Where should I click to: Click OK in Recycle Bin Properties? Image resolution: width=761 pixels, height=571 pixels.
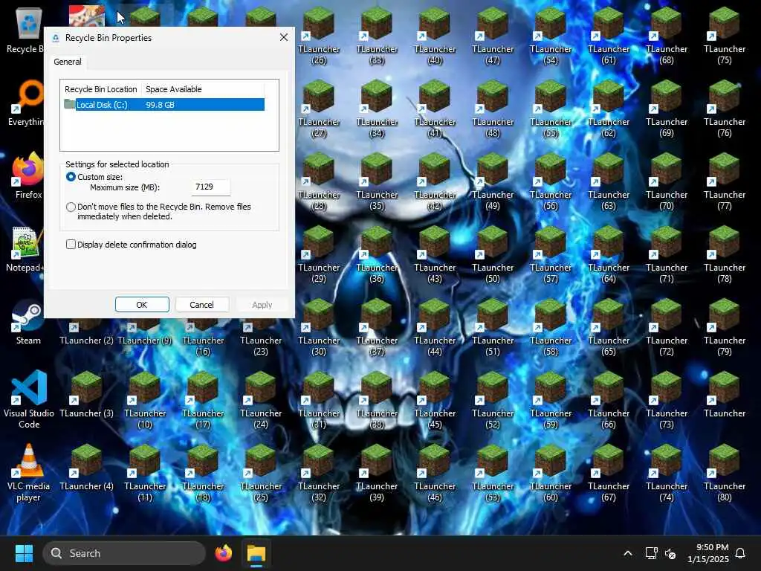[x=142, y=304]
